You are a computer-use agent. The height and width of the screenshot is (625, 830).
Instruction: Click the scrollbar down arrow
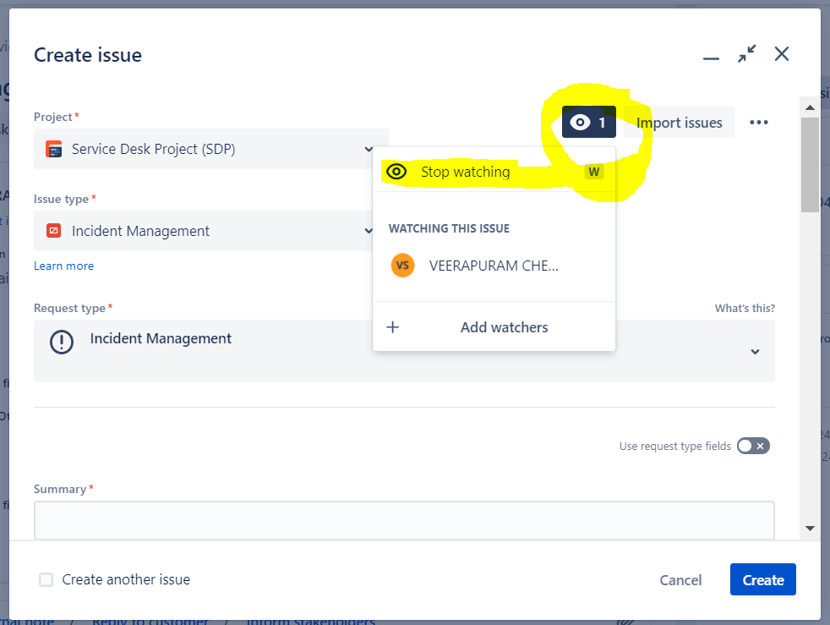(810, 528)
